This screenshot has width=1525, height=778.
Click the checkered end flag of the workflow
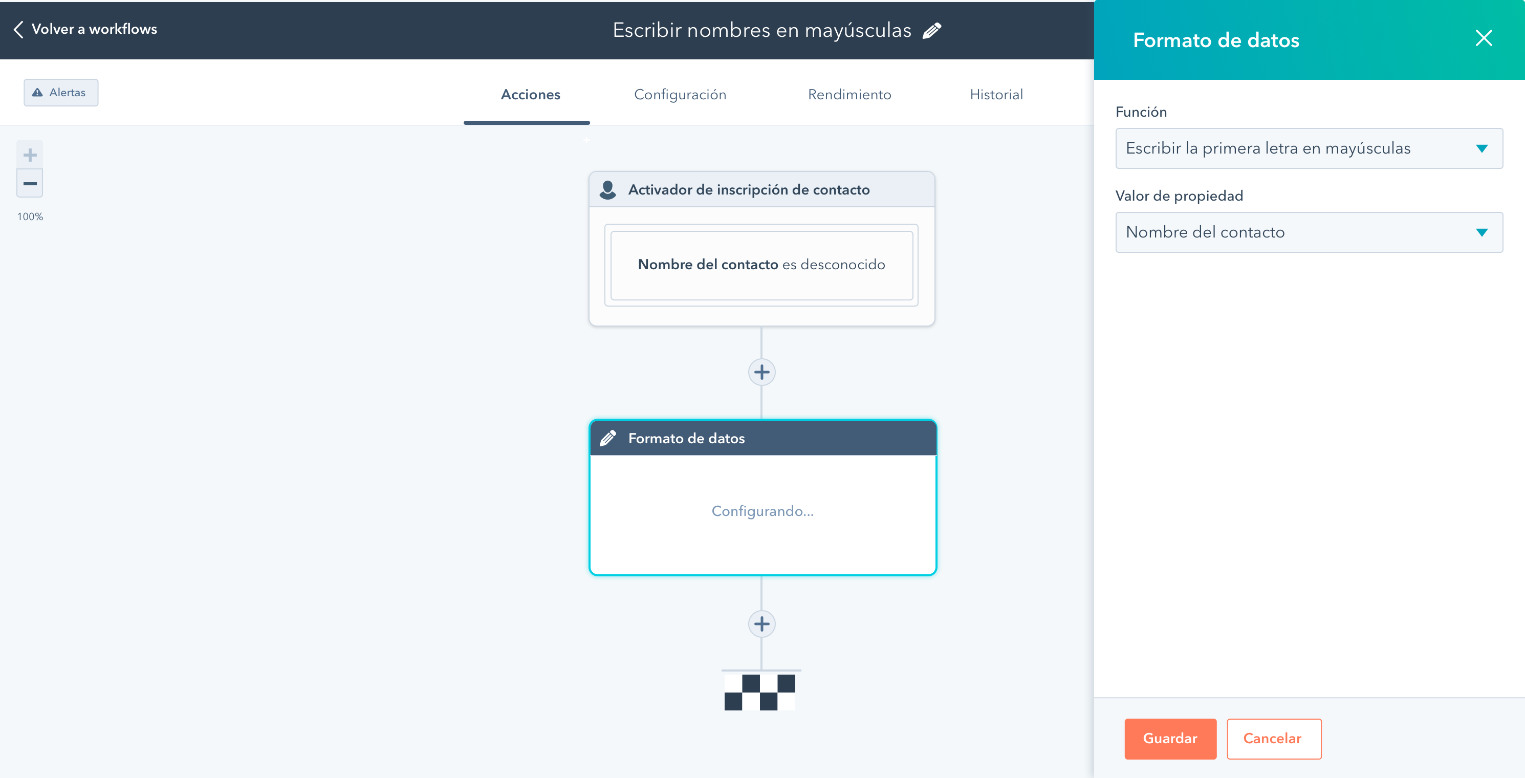[760, 691]
